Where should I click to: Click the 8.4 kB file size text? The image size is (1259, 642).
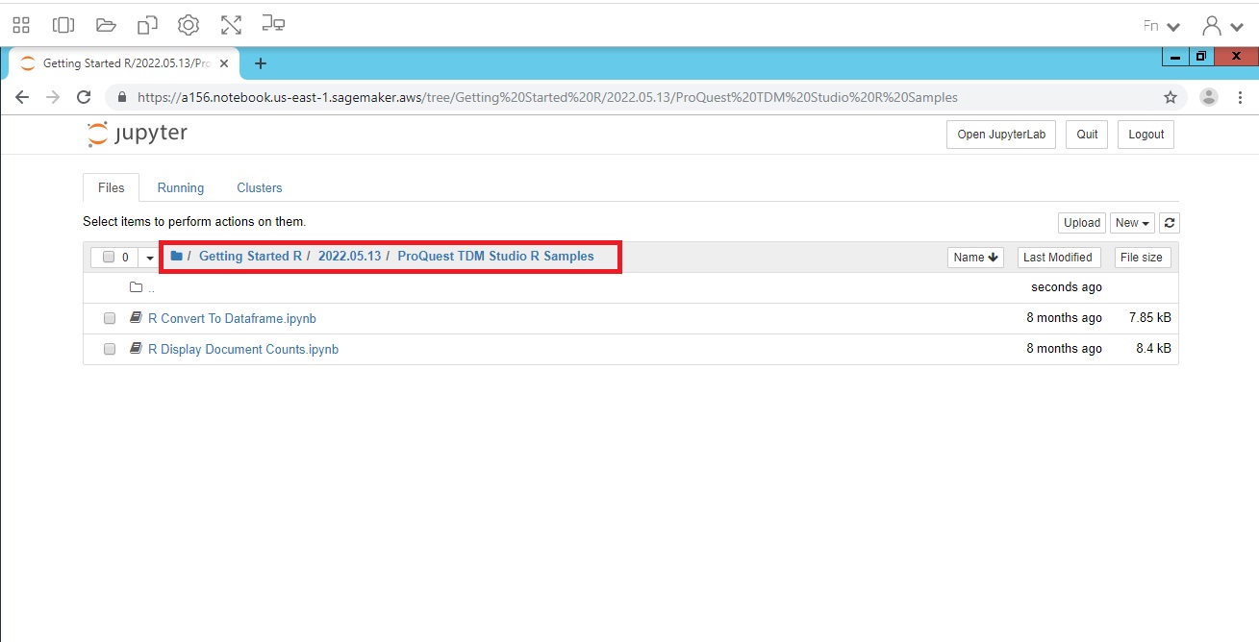tap(1153, 349)
